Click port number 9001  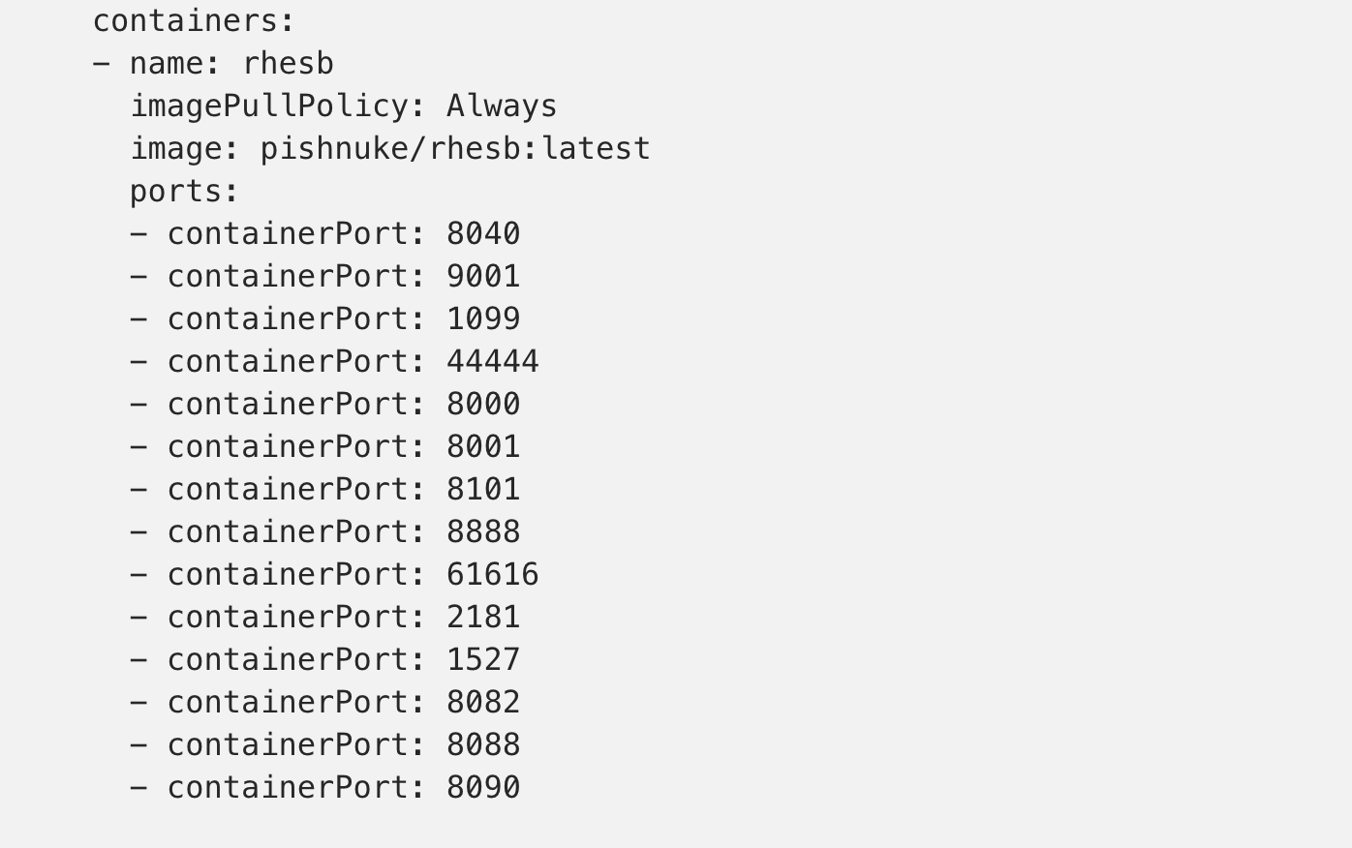tap(483, 276)
